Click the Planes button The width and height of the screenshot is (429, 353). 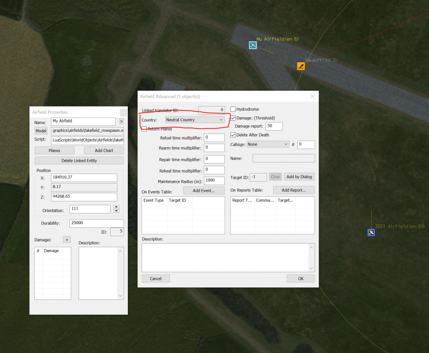click(54, 151)
